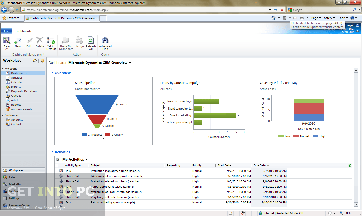The height and width of the screenshot is (216, 362).
Task: Collapse the Overview section
Action: 52,73
